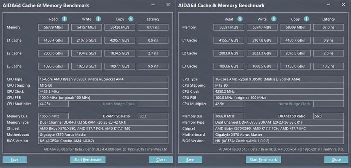
Task: Select Memory Latency 87.0 ns value
Action: click(328, 28)
